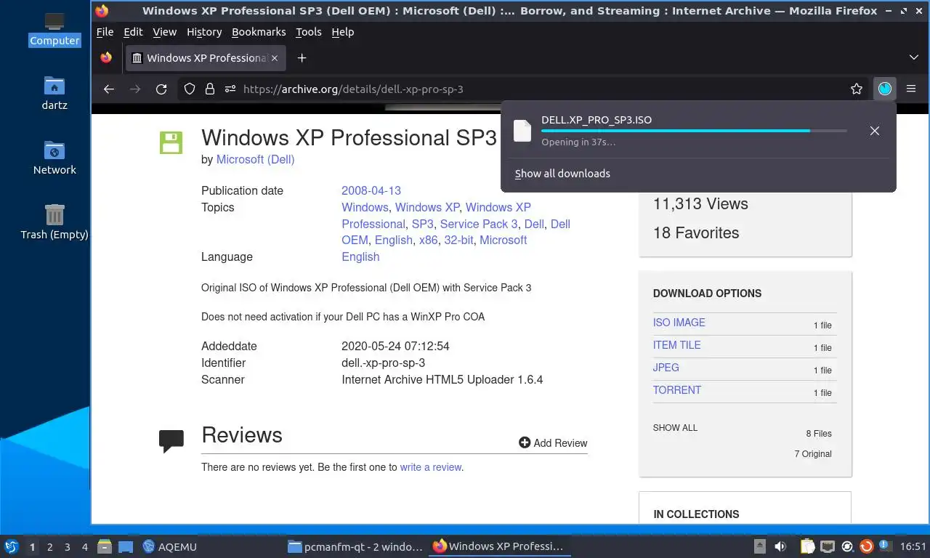Switch to virtual desktop 2

pyautogui.click(x=50, y=547)
